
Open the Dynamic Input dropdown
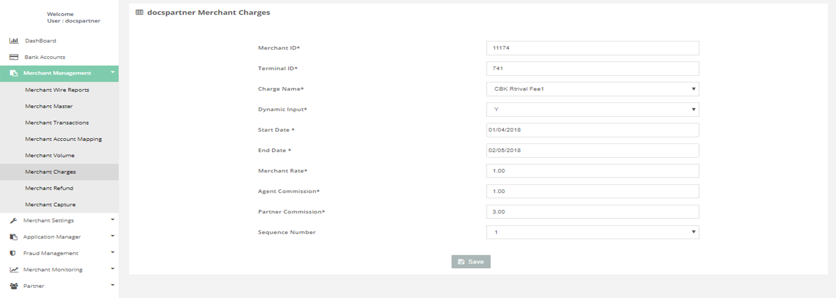click(x=592, y=110)
